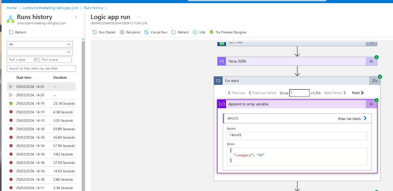Sort by Start time column header
Image resolution: width=393 pixels, height=191 pixels.
pos(24,78)
